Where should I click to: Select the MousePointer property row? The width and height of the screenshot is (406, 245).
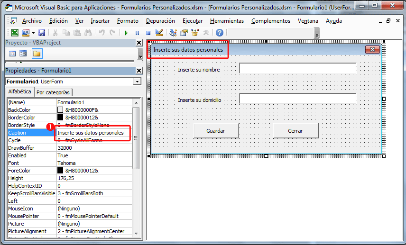pyautogui.click(x=70, y=216)
